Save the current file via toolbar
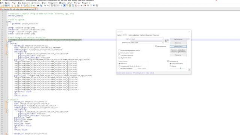Image resolution: width=240 pixels, height=135 pixels. [6, 6]
